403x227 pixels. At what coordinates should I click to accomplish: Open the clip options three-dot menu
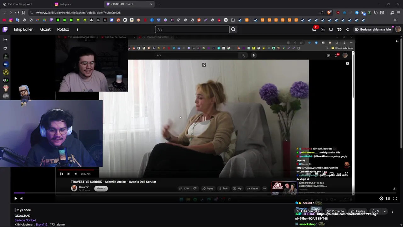point(392,211)
